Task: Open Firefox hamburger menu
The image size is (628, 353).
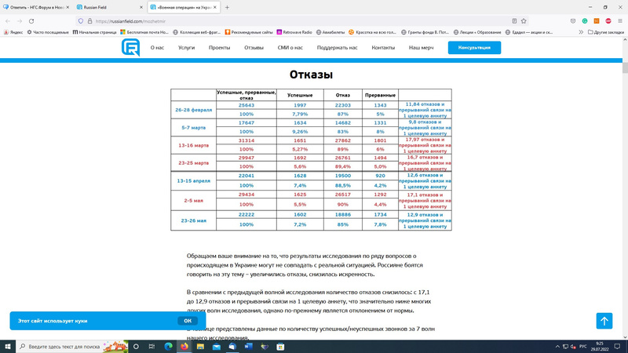Action: click(x=620, y=21)
